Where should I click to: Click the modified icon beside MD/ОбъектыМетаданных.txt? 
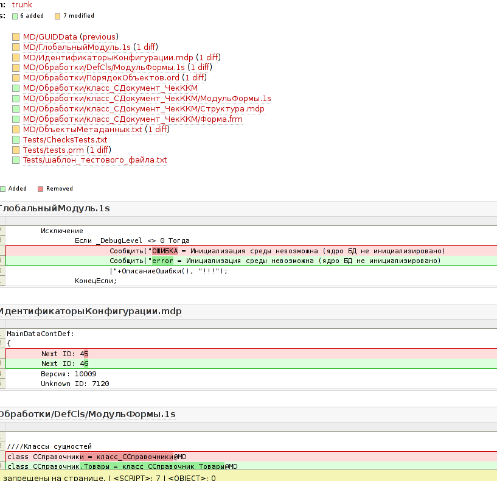coord(16,130)
